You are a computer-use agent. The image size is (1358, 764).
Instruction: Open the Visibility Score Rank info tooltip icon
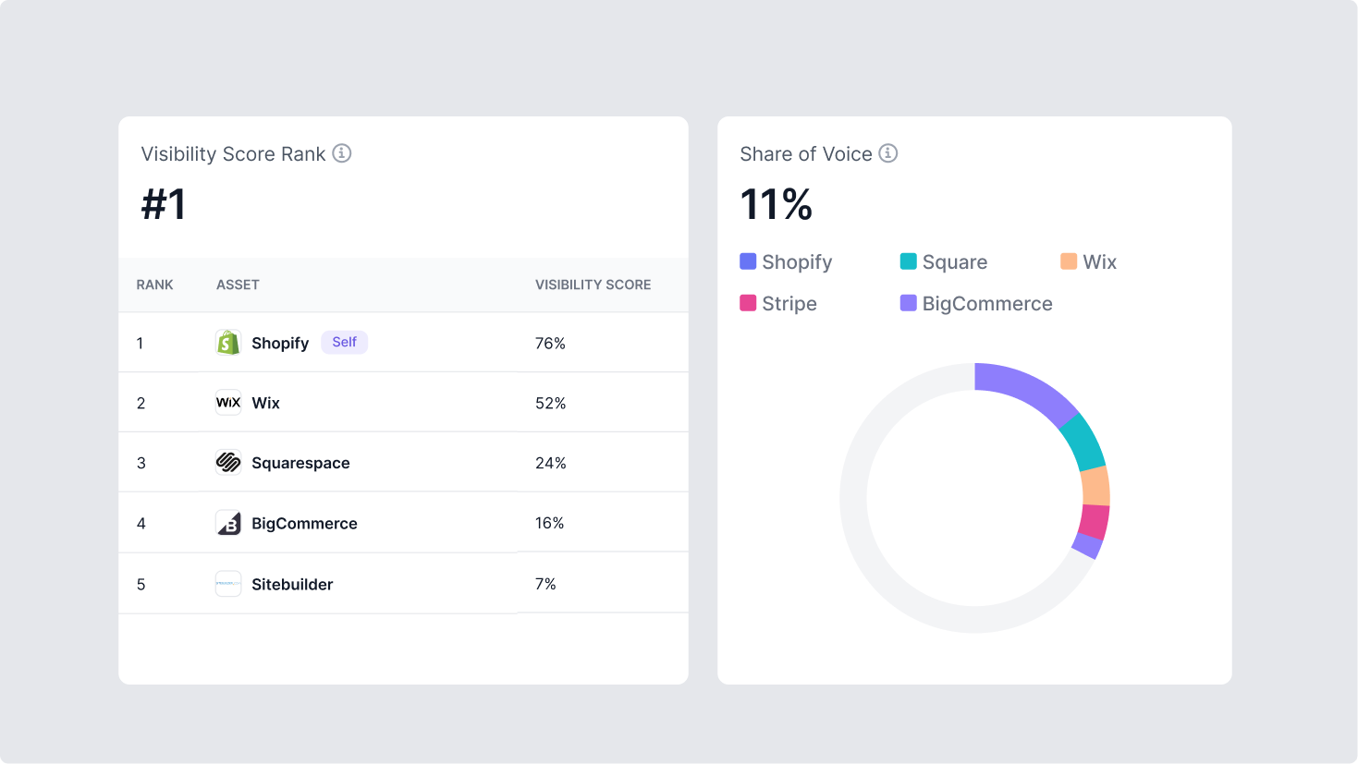(x=342, y=153)
